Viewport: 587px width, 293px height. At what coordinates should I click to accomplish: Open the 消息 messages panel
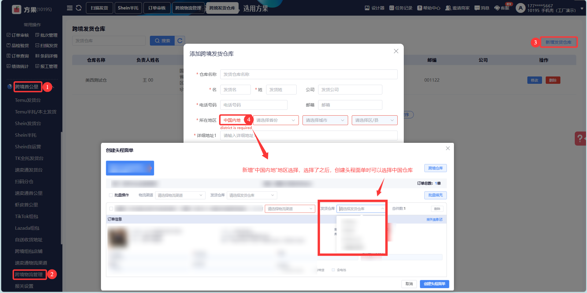point(482,8)
